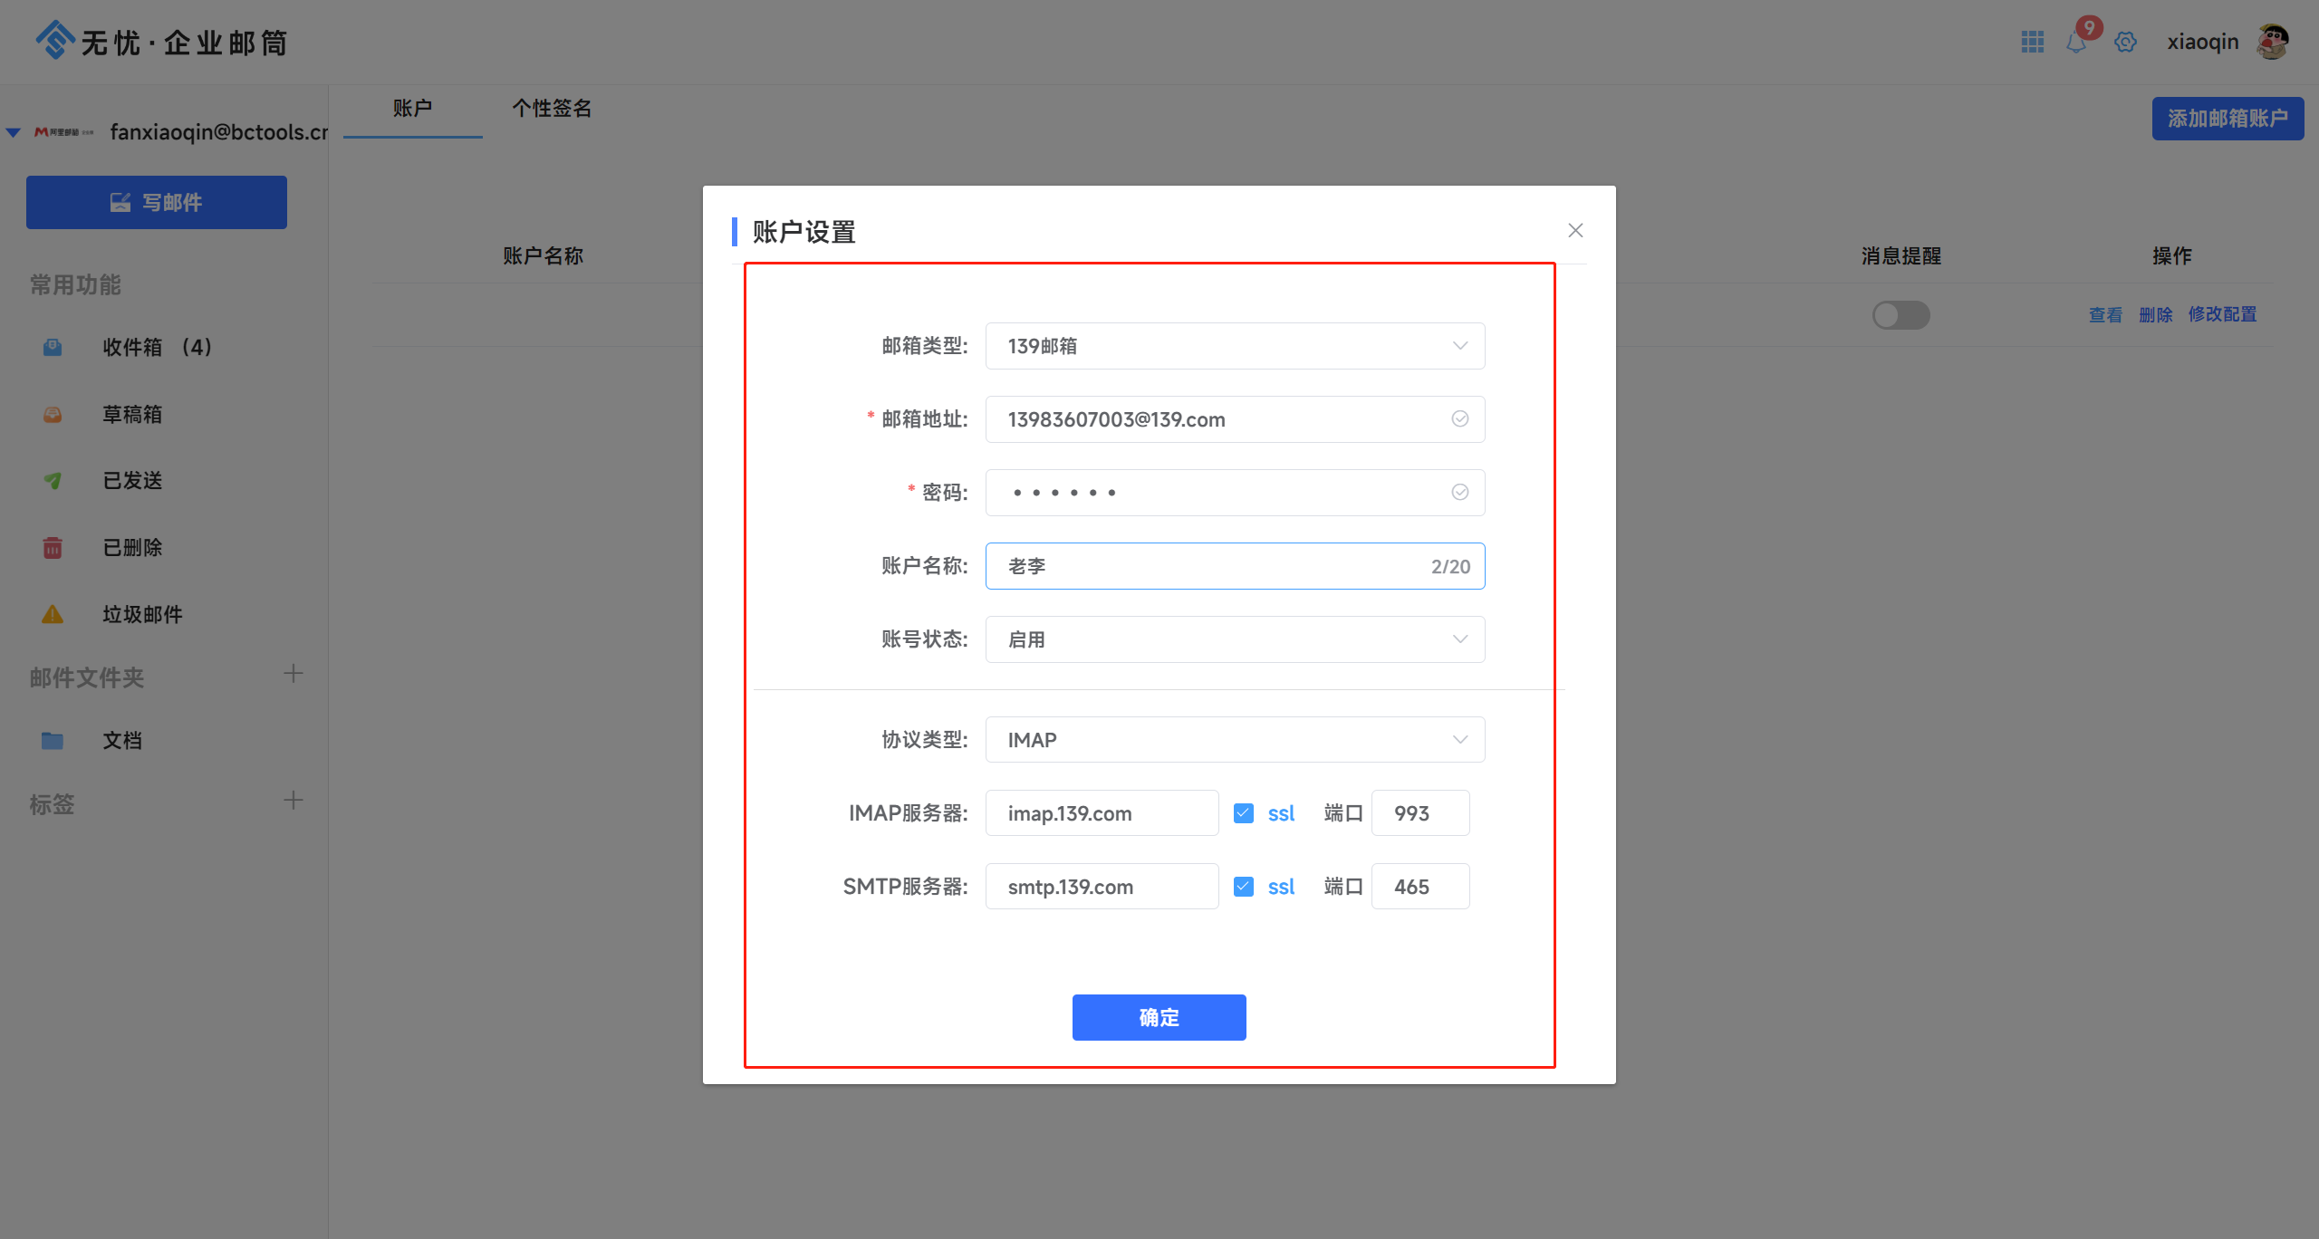
Task: Open the settings gear icon
Action: (x=2125, y=42)
